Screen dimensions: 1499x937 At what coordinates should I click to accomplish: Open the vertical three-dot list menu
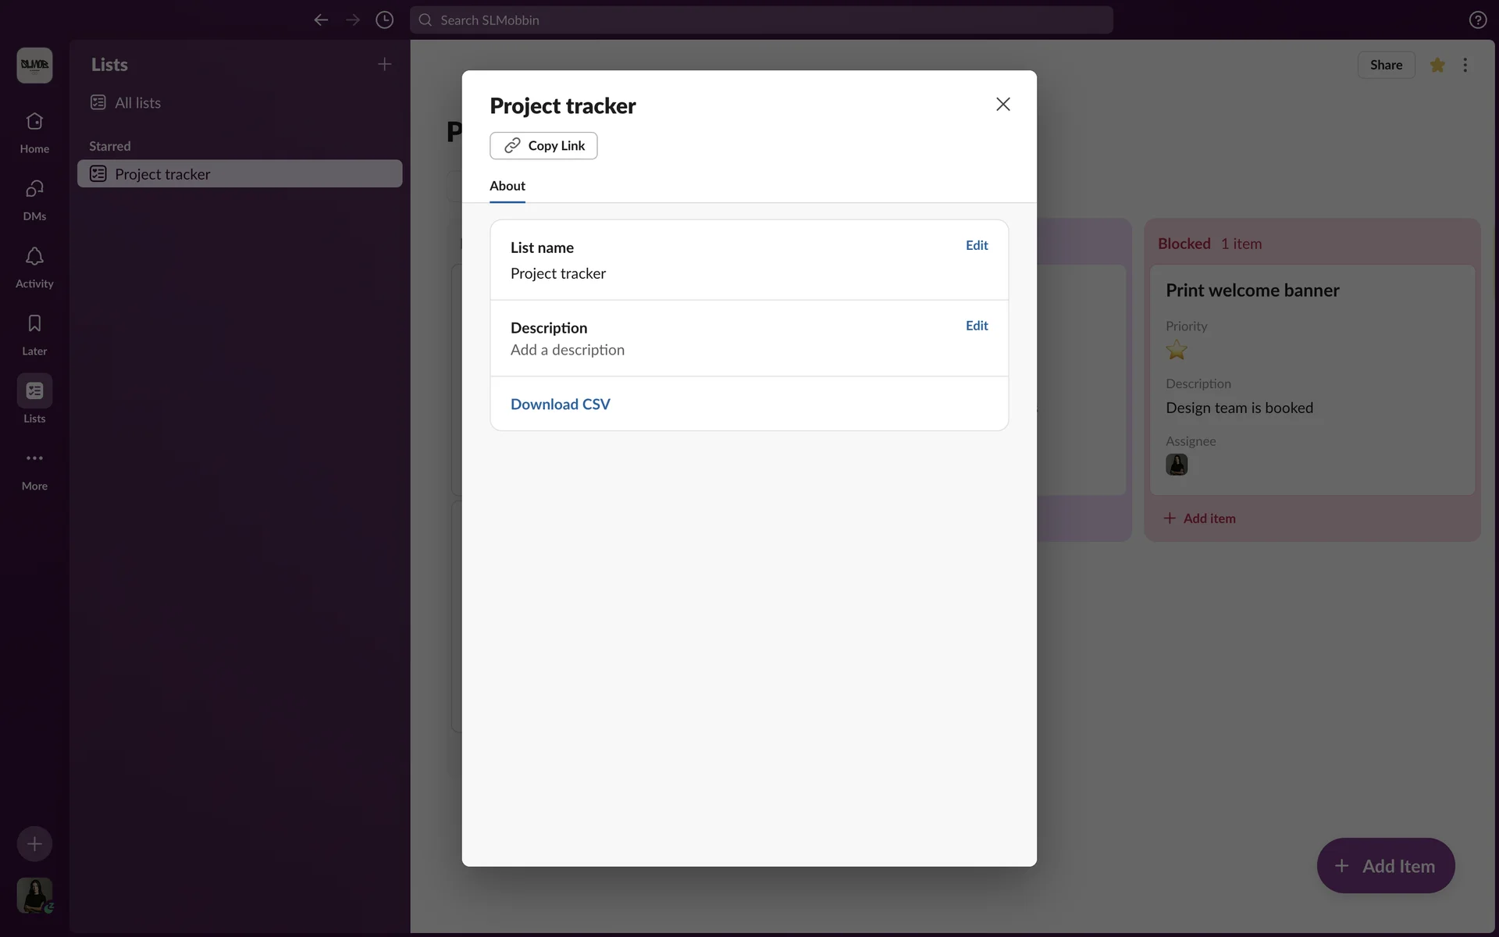(x=1465, y=65)
